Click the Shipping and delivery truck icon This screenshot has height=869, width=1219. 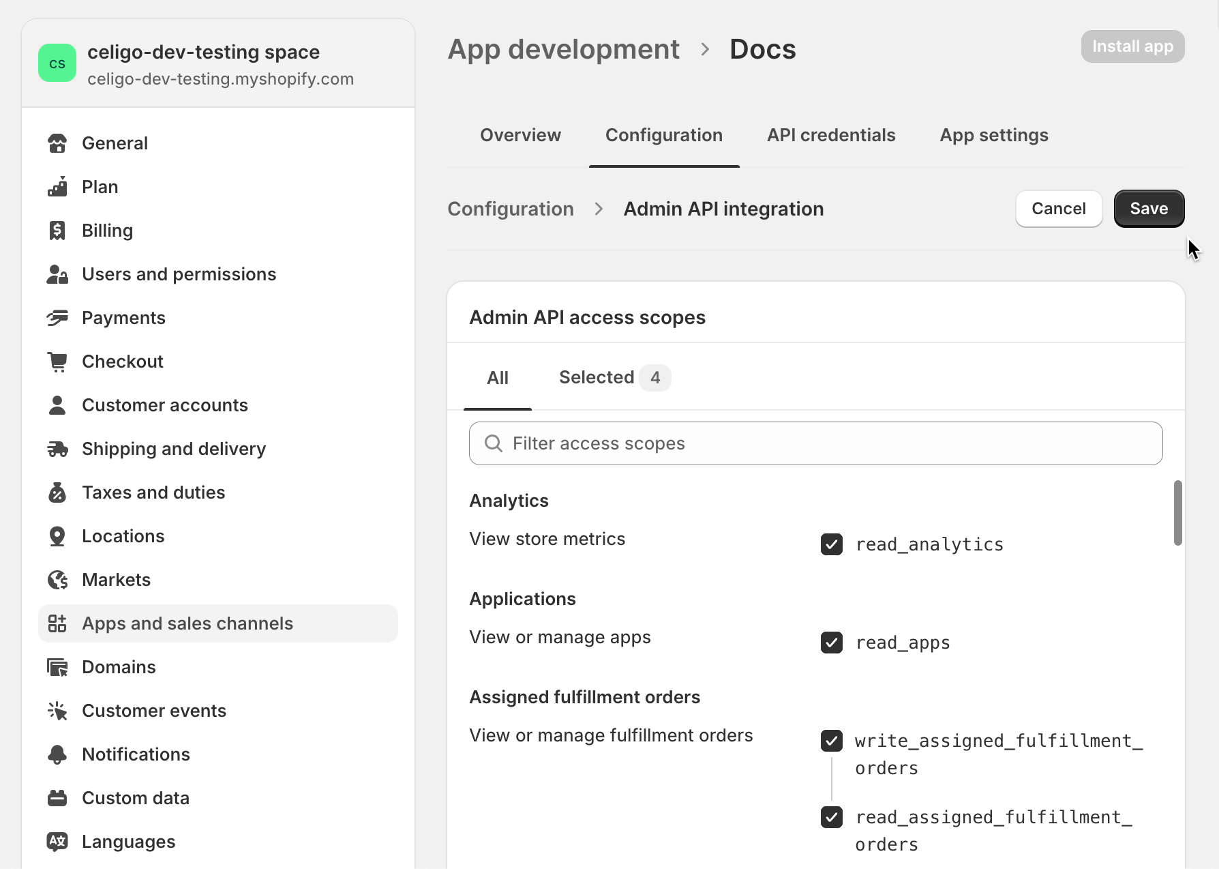pyautogui.click(x=57, y=449)
